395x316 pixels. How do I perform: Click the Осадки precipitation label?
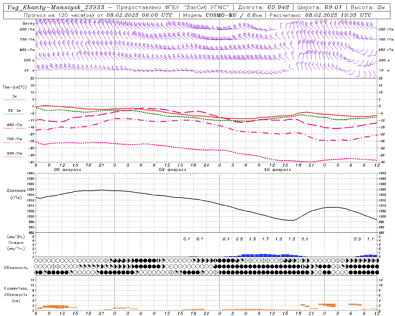pos(16,243)
